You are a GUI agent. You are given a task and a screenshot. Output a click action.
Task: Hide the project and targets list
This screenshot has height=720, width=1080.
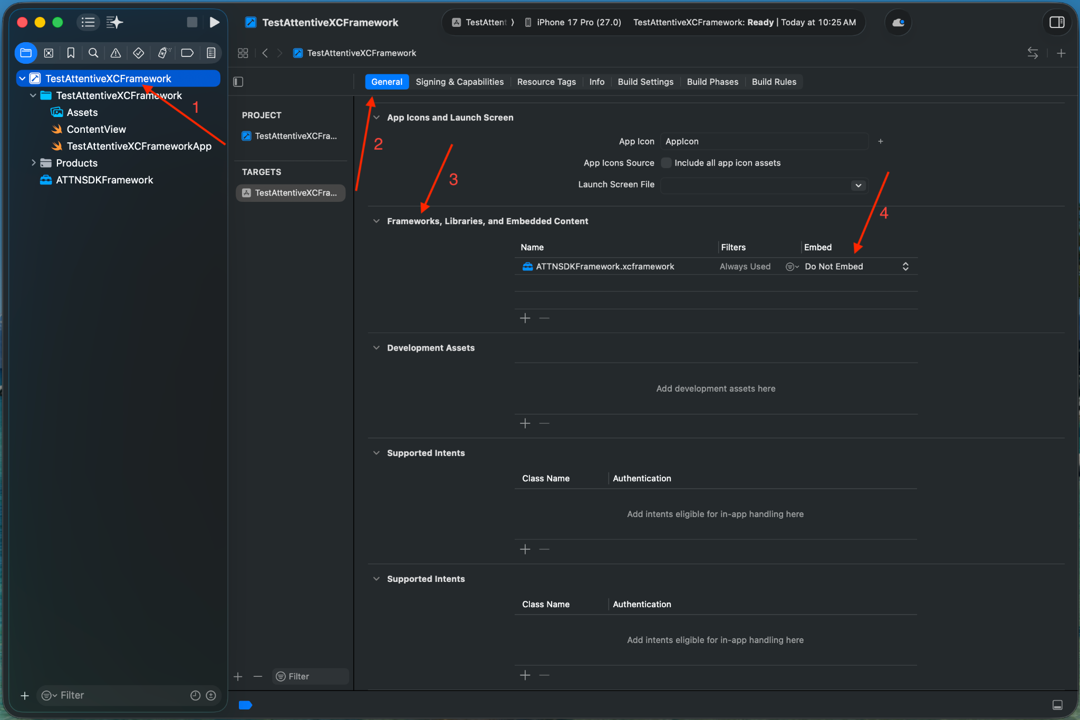(x=238, y=82)
